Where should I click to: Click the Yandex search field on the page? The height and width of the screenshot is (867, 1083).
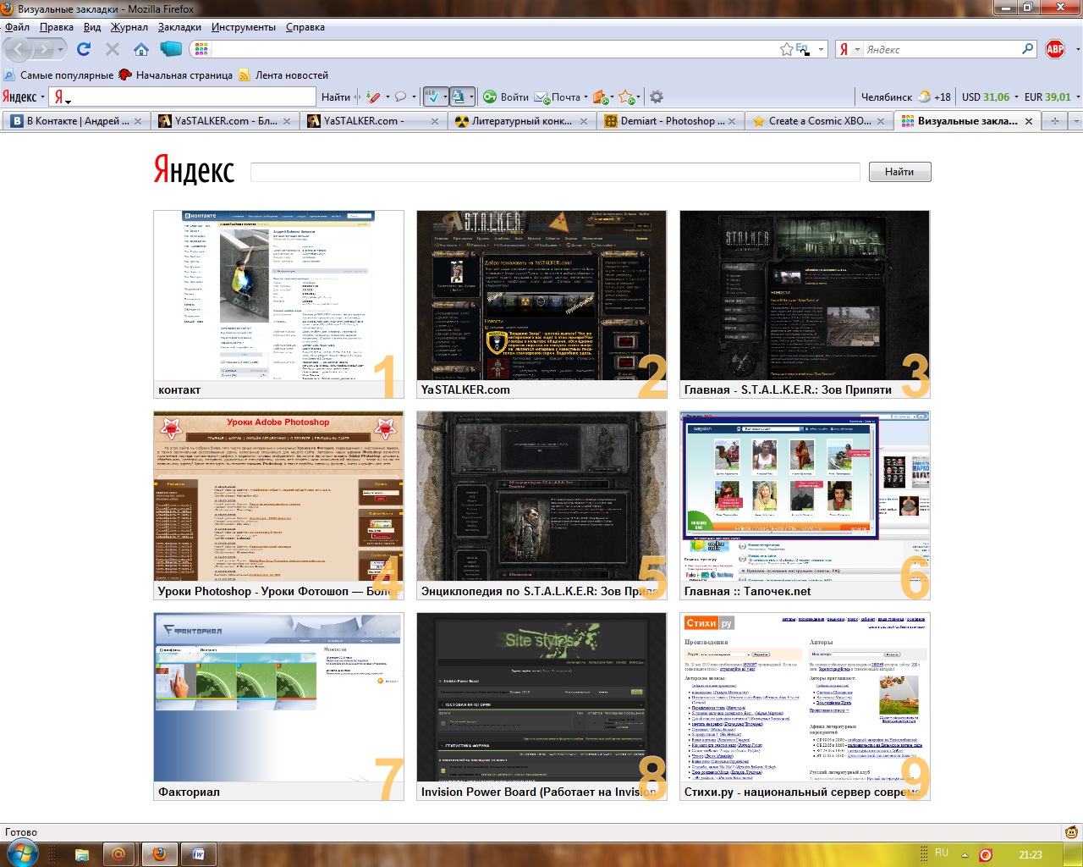(555, 172)
